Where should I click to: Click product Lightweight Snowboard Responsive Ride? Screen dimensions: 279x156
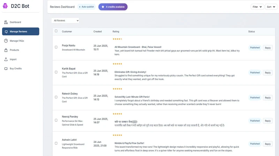click(73, 146)
